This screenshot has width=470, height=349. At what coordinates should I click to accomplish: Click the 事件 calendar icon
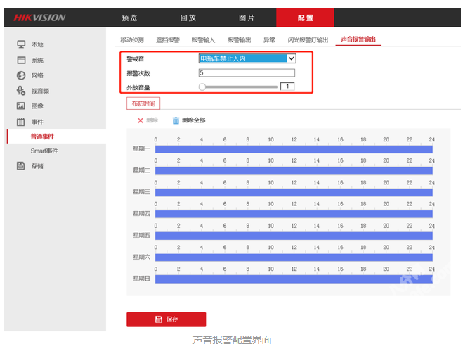[x=21, y=122]
